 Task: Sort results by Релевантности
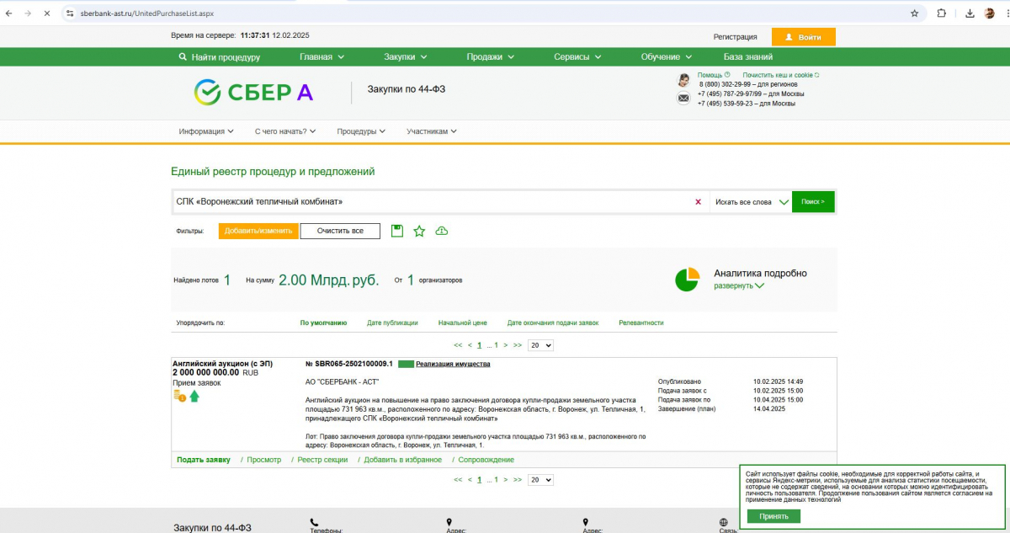pos(641,322)
